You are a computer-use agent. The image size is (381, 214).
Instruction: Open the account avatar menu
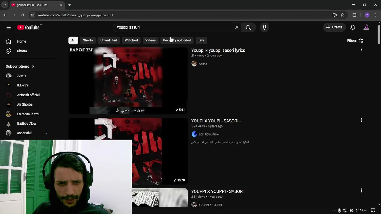(366, 27)
